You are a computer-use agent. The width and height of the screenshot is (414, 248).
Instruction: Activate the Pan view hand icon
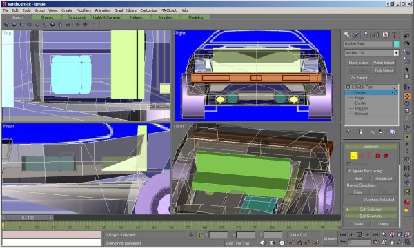pos(392,242)
